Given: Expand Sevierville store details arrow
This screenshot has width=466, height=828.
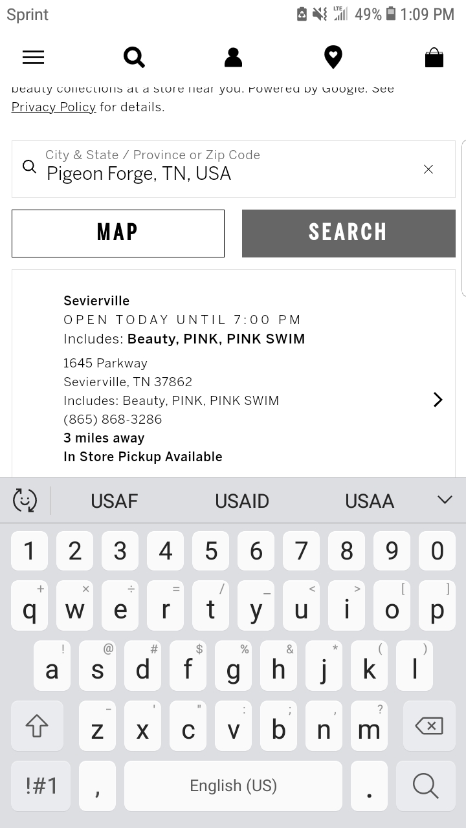Looking at the screenshot, I should (x=438, y=400).
